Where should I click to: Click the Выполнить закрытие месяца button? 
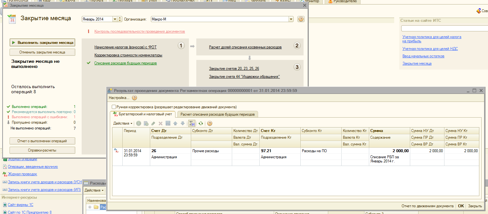[x=43, y=42]
